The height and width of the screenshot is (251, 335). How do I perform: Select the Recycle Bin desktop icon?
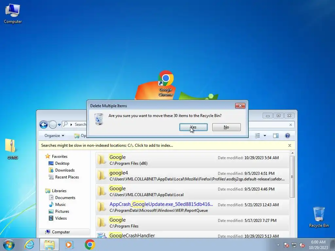click(319, 217)
